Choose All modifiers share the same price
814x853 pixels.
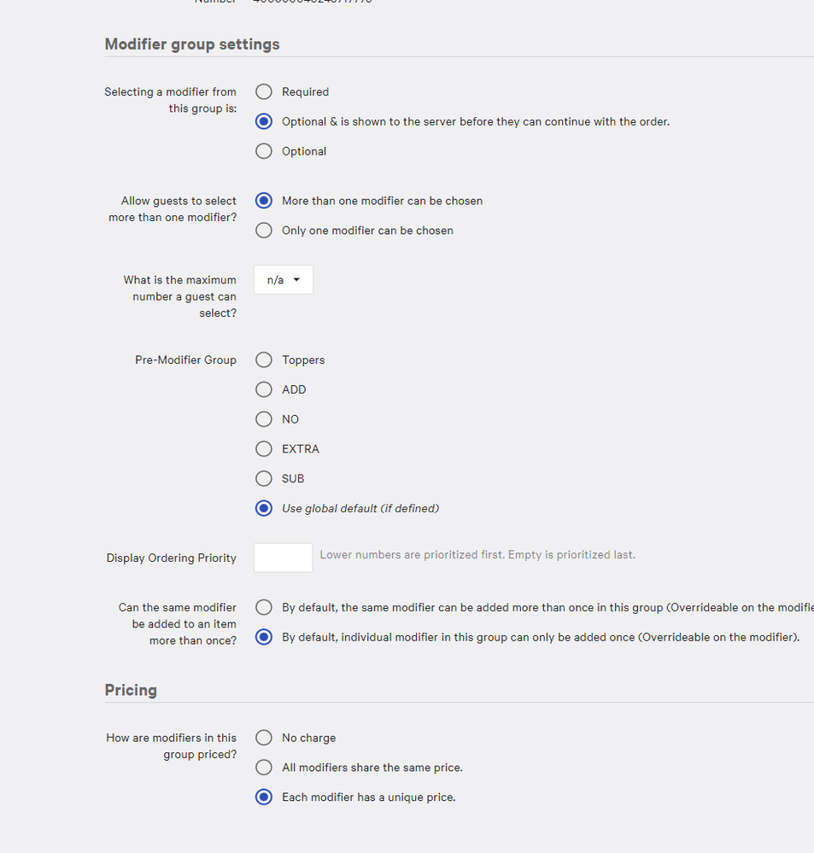pyautogui.click(x=265, y=768)
